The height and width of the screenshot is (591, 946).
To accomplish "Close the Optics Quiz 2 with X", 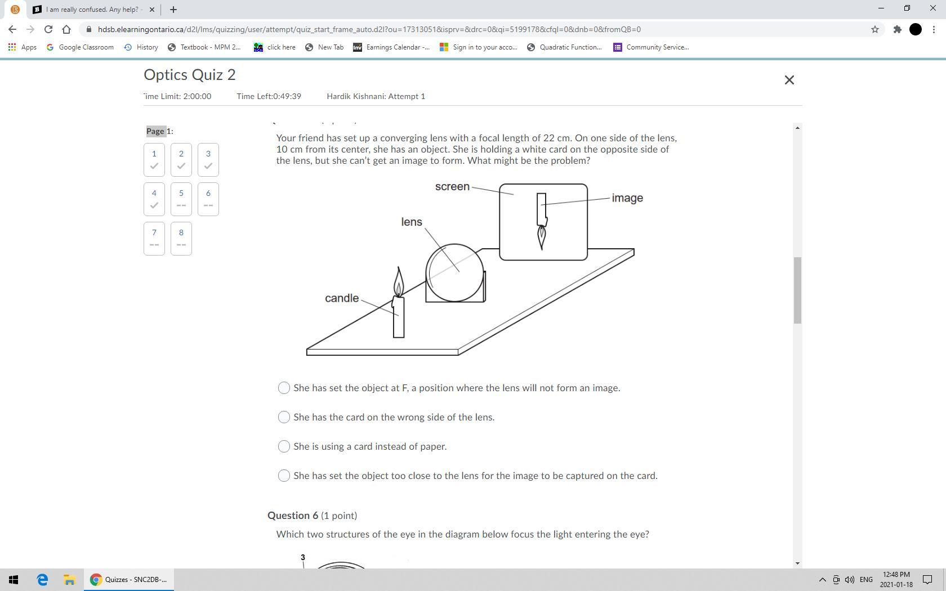I will click(789, 80).
